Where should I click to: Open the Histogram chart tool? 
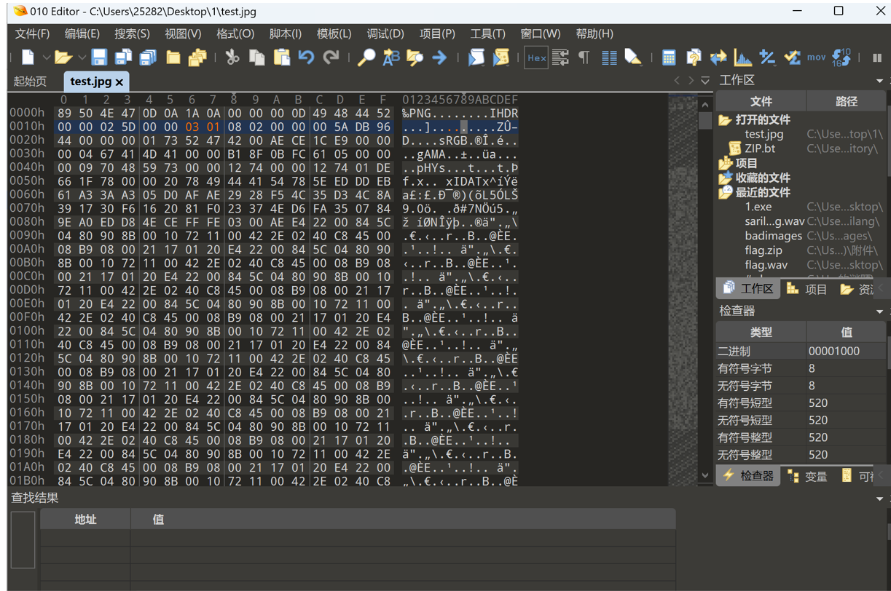(742, 57)
